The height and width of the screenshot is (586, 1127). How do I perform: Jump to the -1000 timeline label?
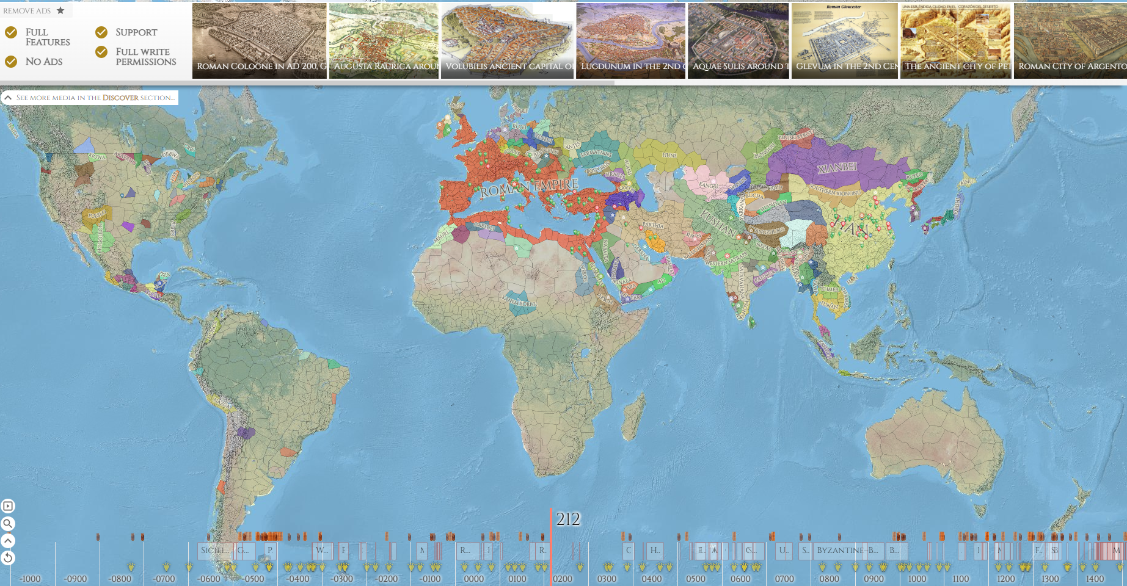click(x=30, y=579)
